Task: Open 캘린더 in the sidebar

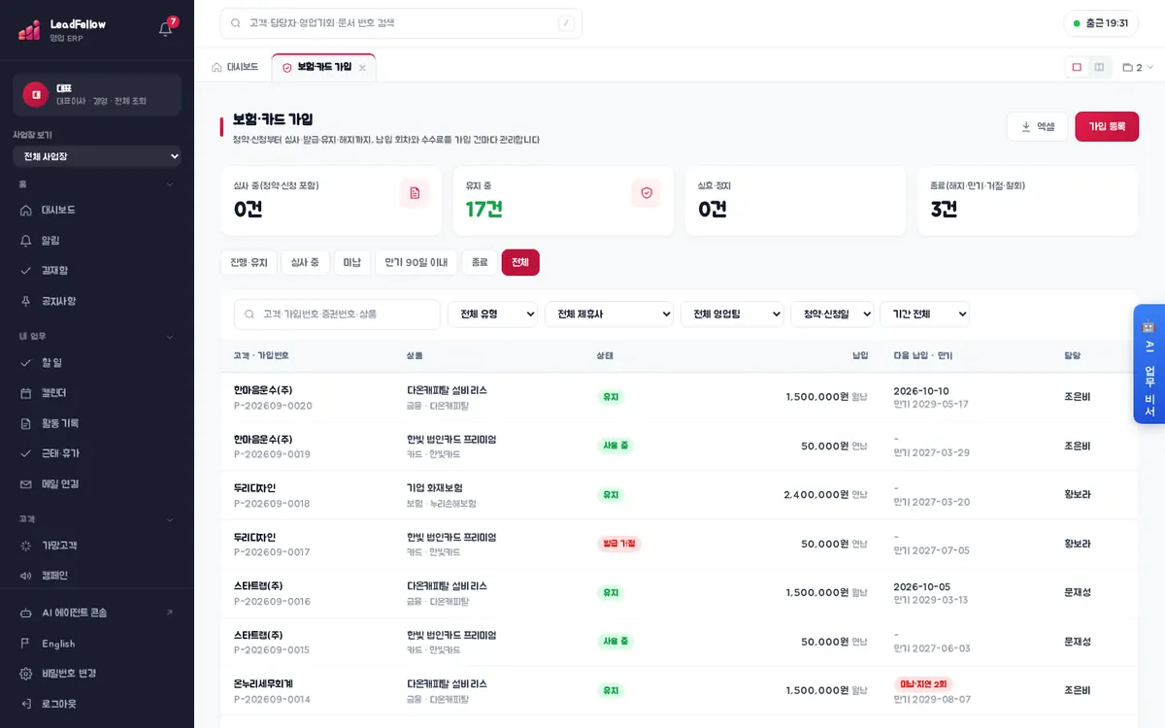Action: pyautogui.click(x=97, y=392)
